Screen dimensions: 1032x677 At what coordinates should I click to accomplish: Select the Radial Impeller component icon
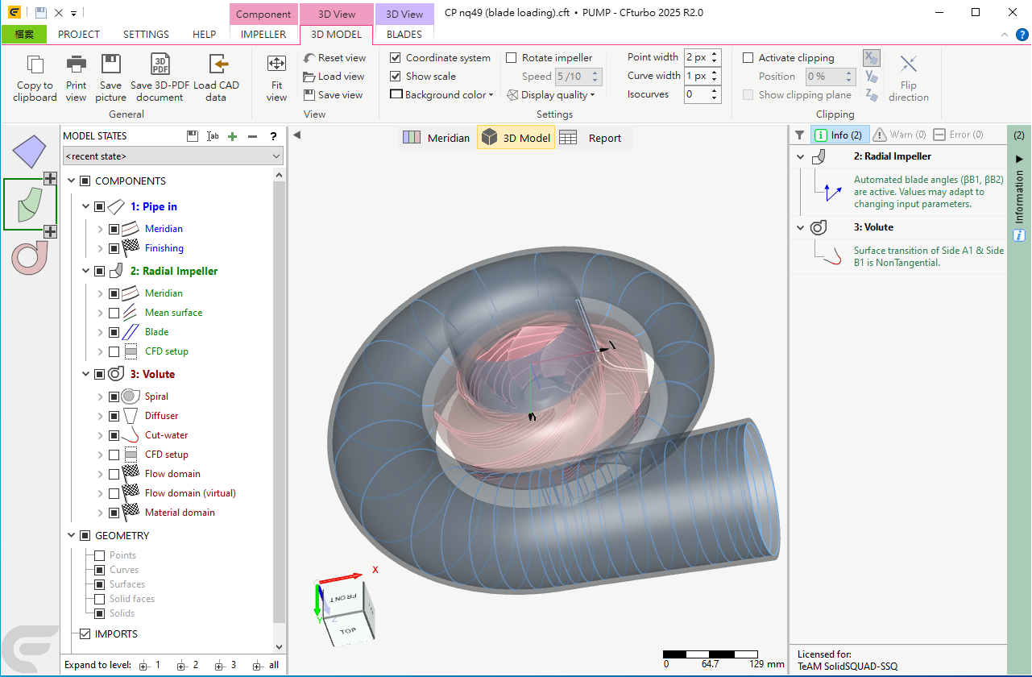click(x=30, y=204)
